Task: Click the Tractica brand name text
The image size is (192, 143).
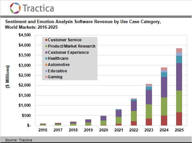Action: 38,8
